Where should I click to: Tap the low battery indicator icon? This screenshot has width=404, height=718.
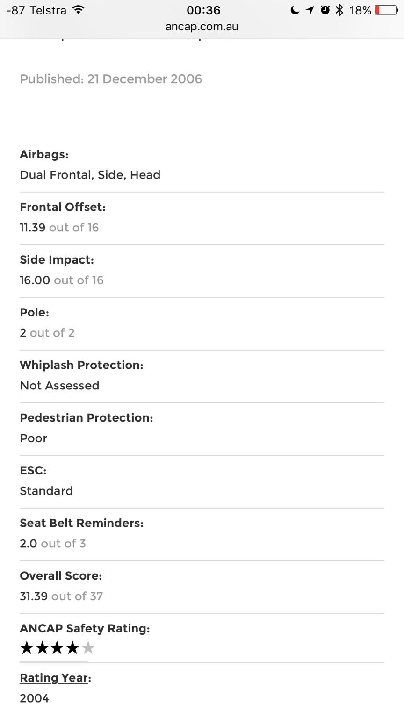[x=386, y=10]
